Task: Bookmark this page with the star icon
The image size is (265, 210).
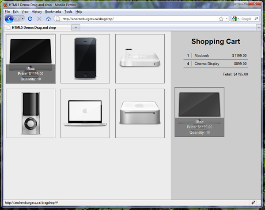Action: point(221,19)
